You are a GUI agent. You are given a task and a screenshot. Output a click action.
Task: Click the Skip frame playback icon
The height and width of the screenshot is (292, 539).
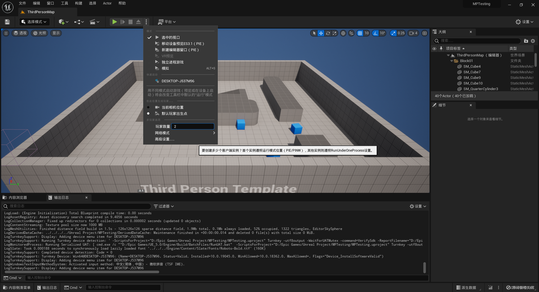pyautogui.click(x=123, y=22)
